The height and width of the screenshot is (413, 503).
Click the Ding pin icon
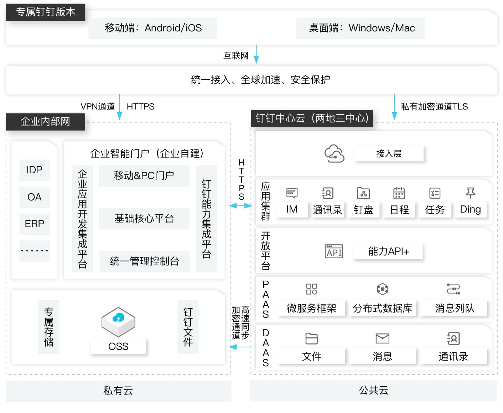tap(471, 193)
